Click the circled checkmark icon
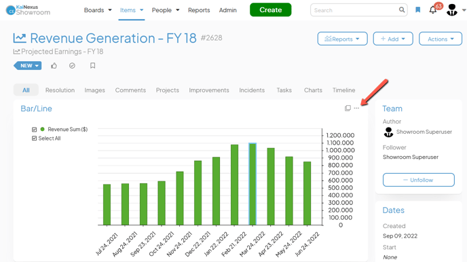Viewport: 467px width, 262px height. point(72,66)
